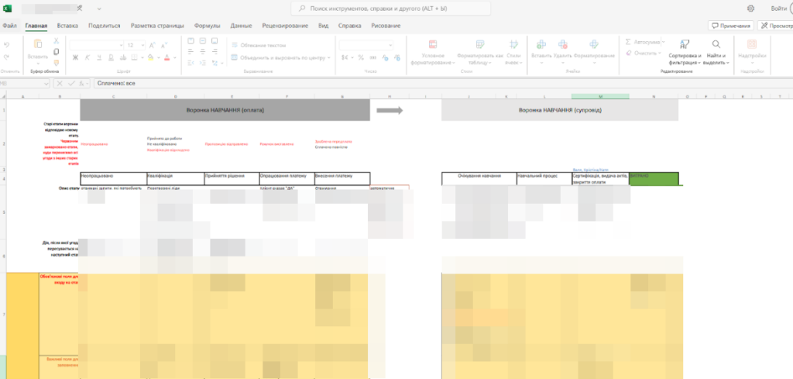Open the Примечания comments button
Screen dimensions: 793x379
pyautogui.click(x=731, y=26)
